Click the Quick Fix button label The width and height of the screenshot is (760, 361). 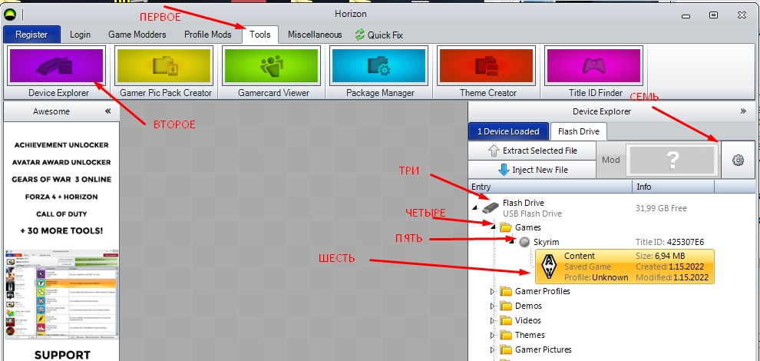385,35
